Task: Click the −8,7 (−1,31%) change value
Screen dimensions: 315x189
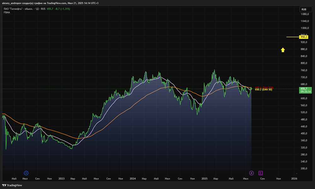Action: pyautogui.click(x=62, y=9)
